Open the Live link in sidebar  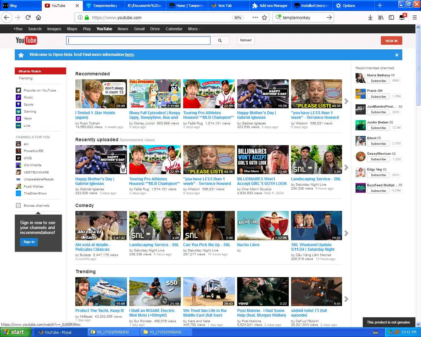pos(27,126)
